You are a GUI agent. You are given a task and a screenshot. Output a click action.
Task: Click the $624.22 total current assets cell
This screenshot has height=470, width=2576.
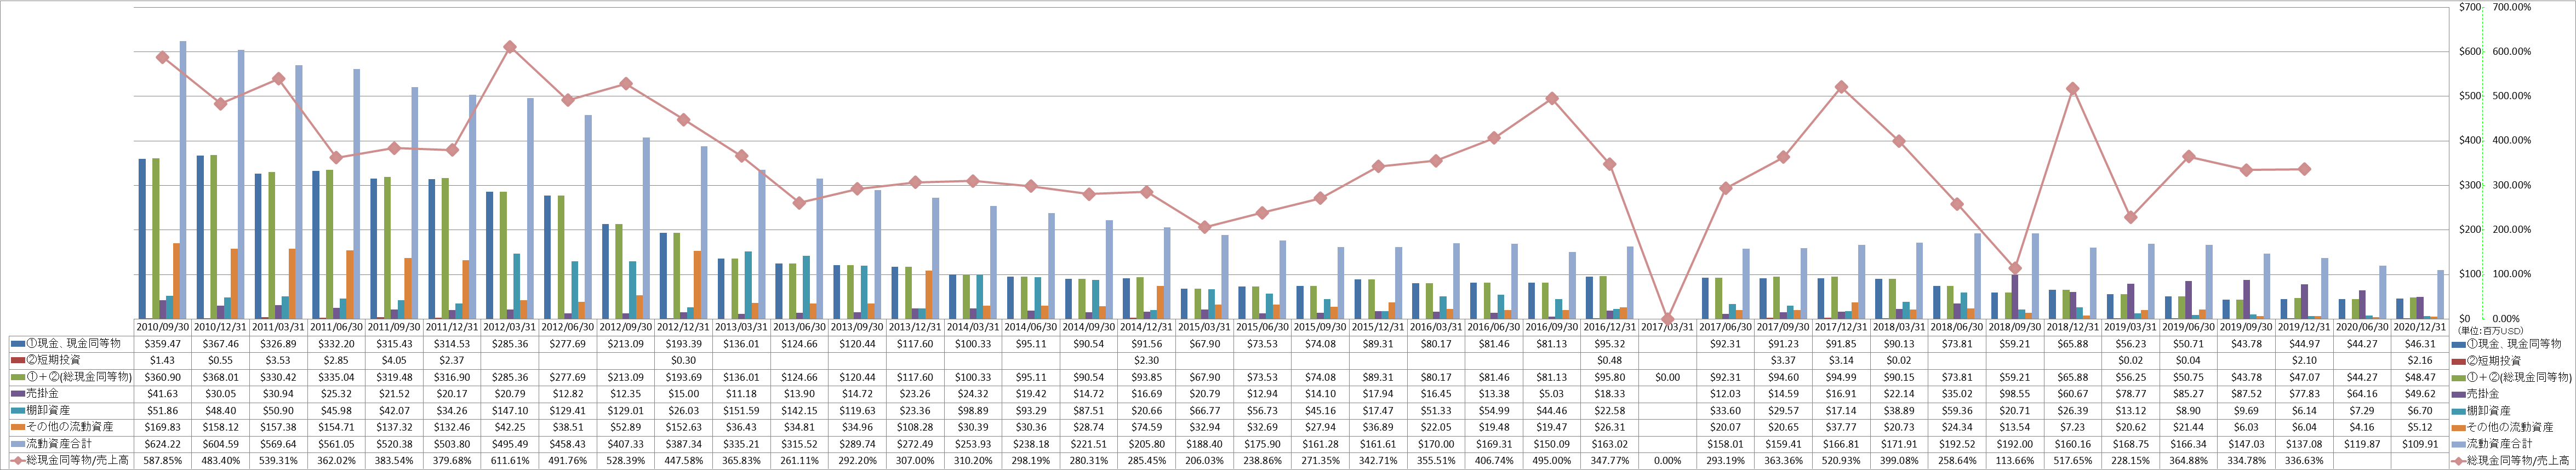[163, 444]
